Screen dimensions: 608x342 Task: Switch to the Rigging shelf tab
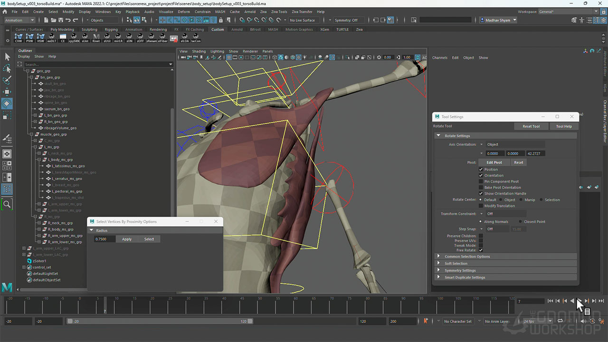click(x=111, y=29)
